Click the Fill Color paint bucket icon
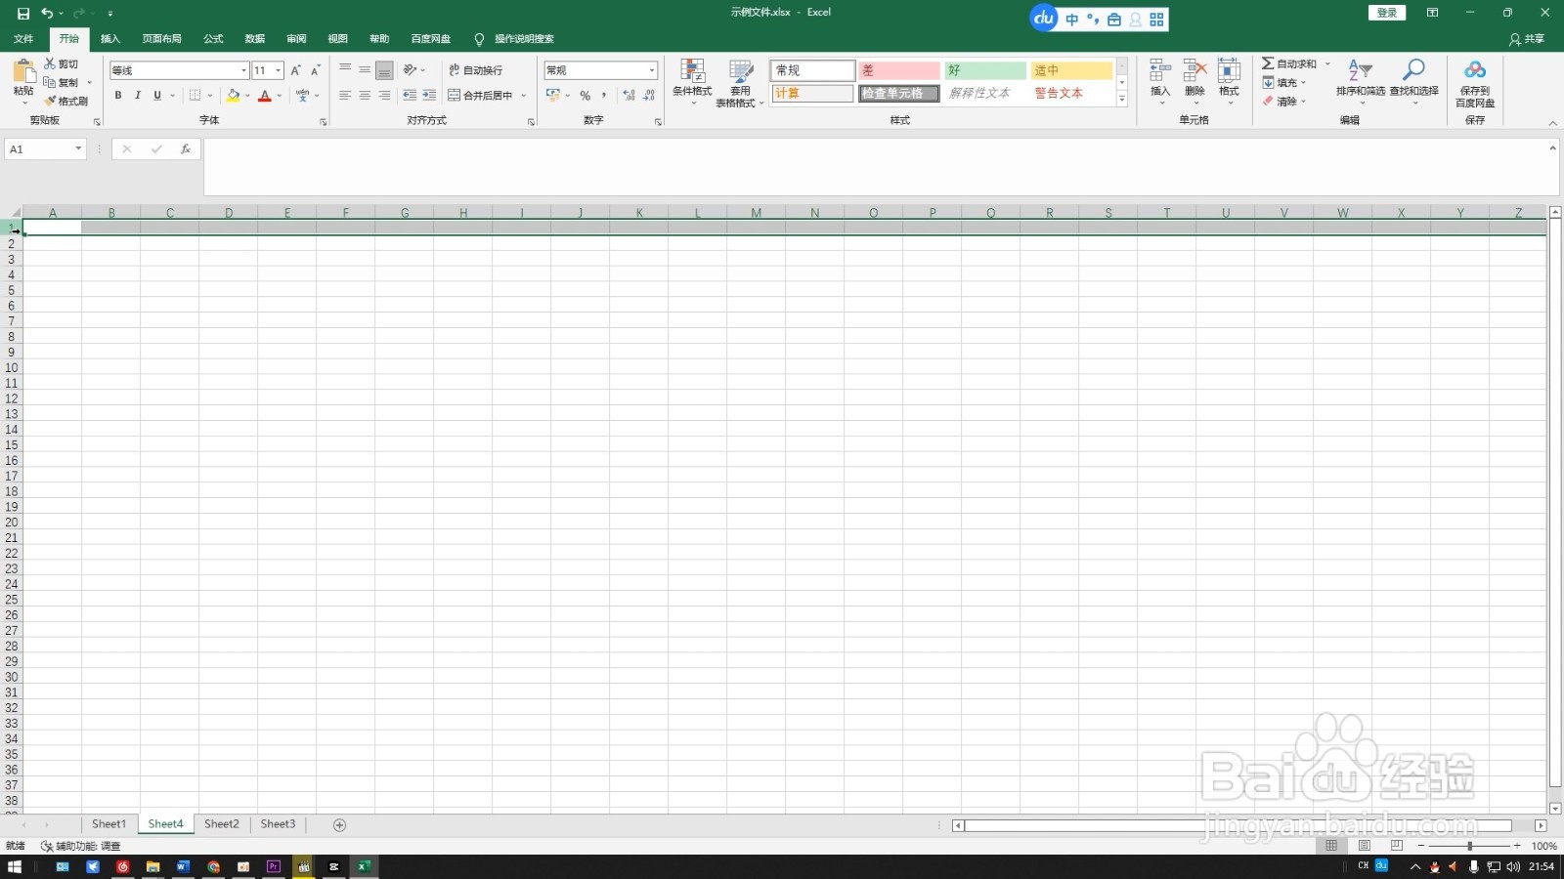The width and height of the screenshot is (1564, 879). (x=233, y=96)
